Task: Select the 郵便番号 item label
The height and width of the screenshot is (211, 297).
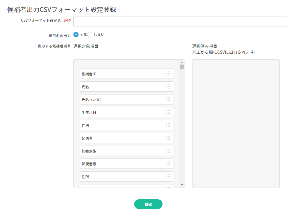Action: point(89,164)
